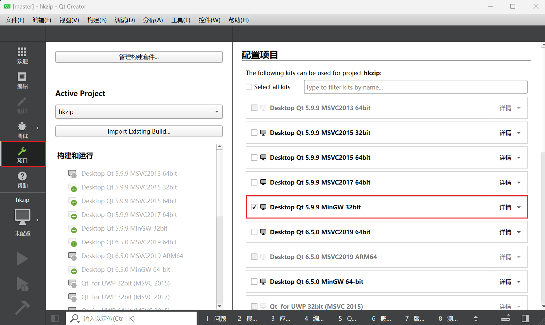Click the warning icon for MSVC2019 ARM64 kit
545x325 pixels.
tap(72, 256)
